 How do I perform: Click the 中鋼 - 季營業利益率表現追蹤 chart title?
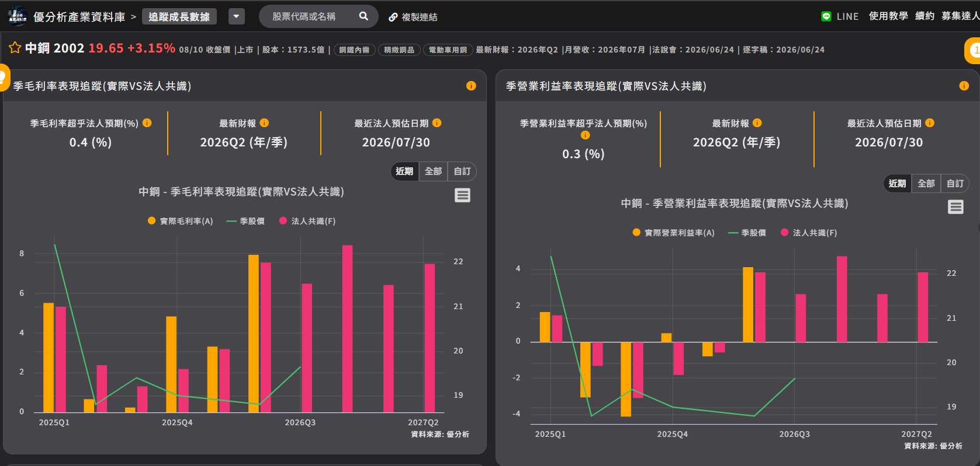735,203
